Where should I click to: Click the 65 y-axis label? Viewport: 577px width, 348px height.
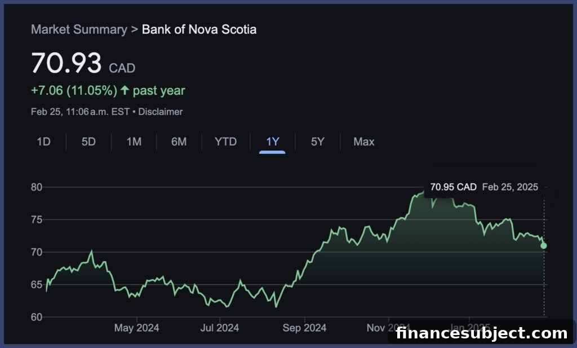click(37, 285)
